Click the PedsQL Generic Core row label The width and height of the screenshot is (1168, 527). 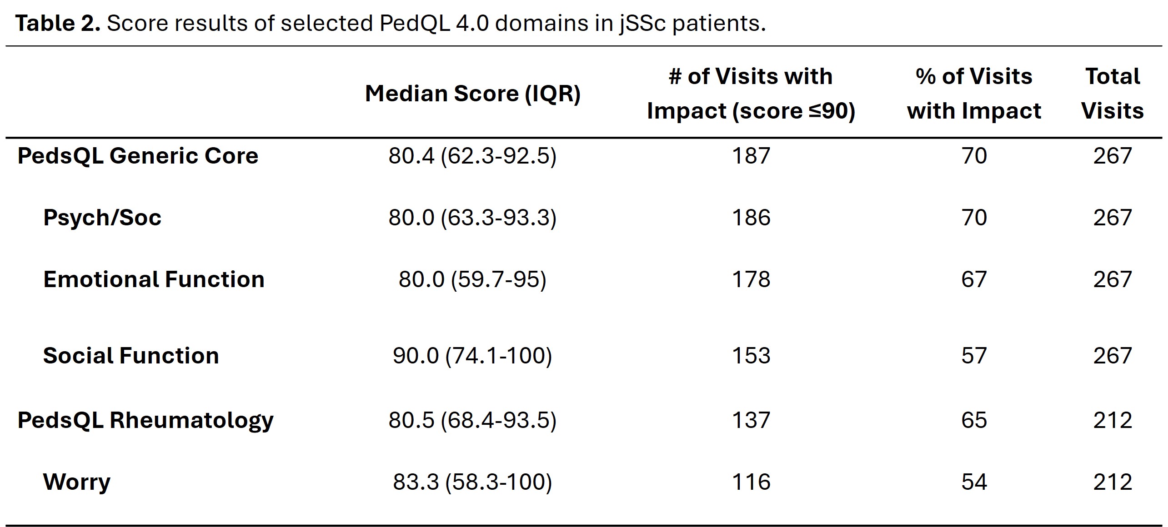138,156
